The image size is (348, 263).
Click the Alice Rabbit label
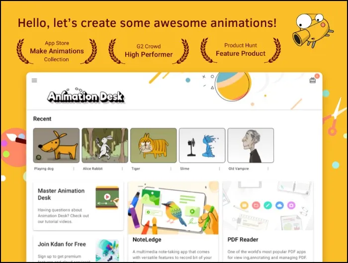pyautogui.click(x=93, y=169)
